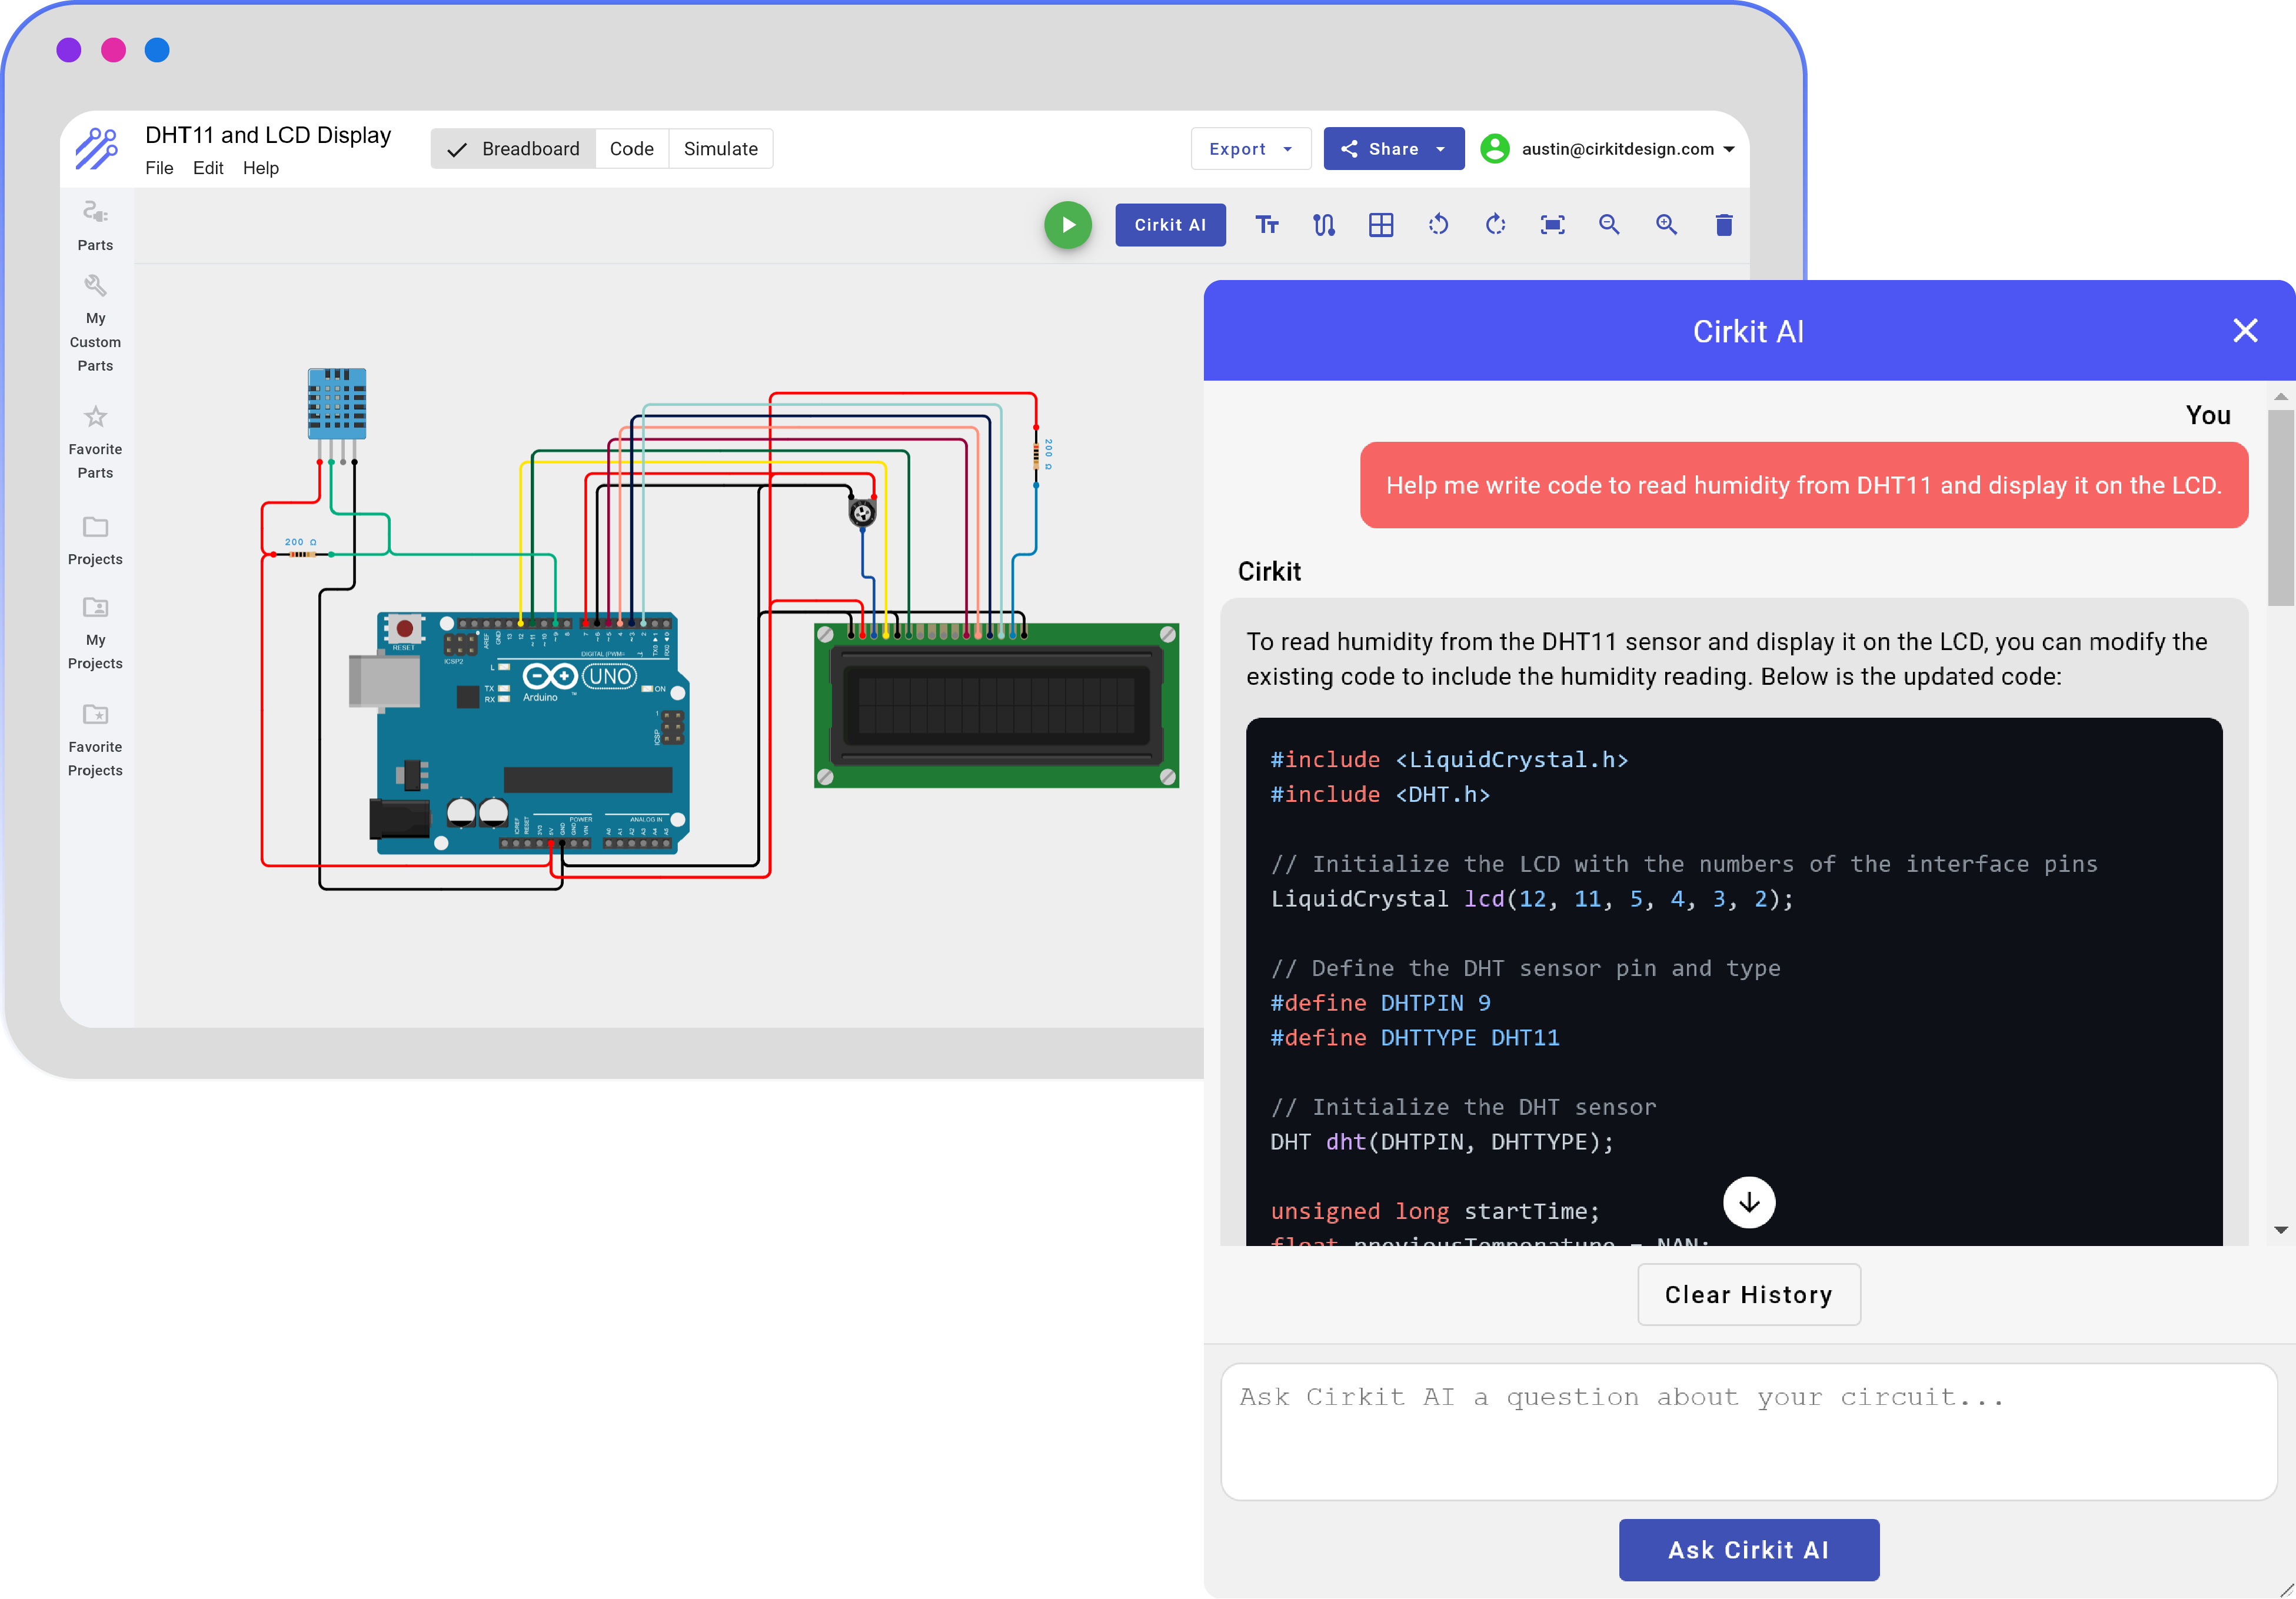Click the pink window dot

coord(113,50)
